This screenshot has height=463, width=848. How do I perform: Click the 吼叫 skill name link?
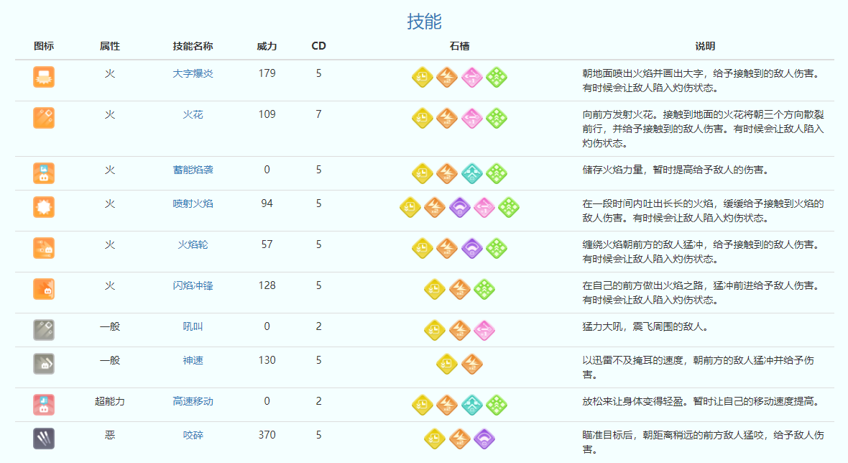pos(193,326)
